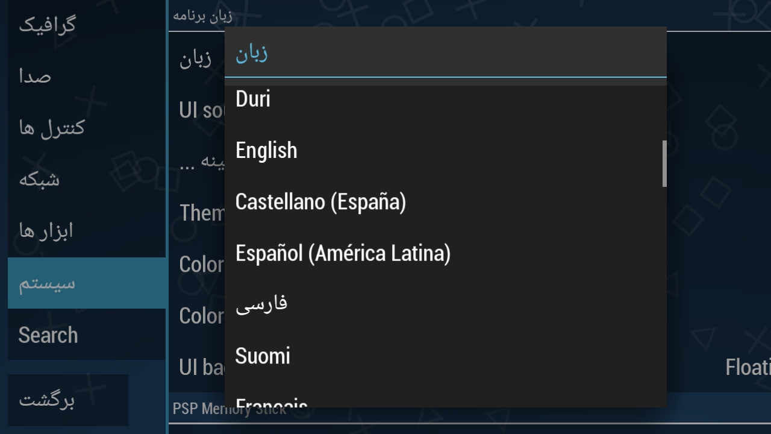Switch to the صدا settings tab
The width and height of the screenshot is (771, 434).
(x=87, y=77)
